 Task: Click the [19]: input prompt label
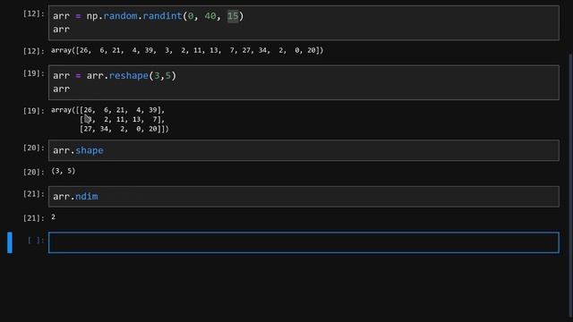click(34, 73)
